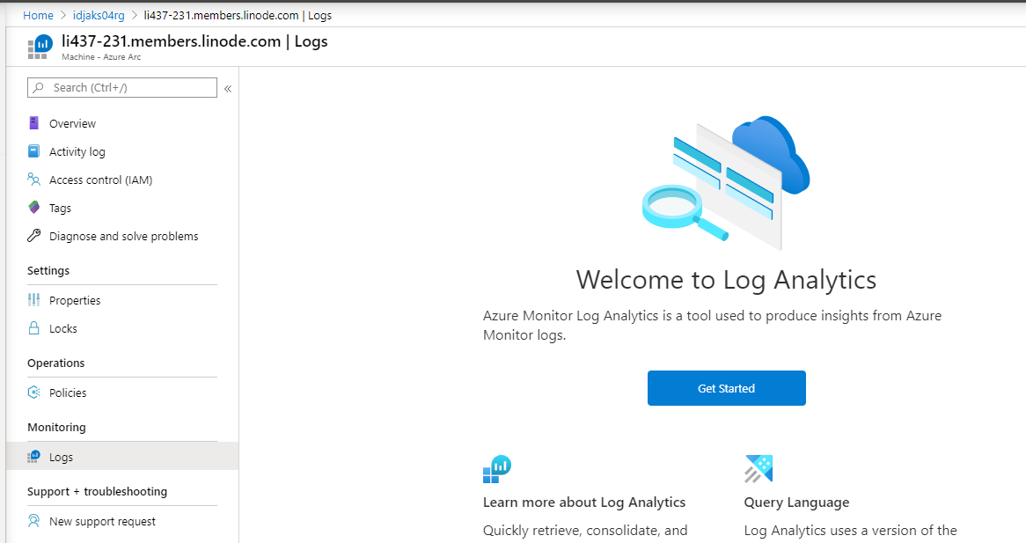Click the Operations section header

point(55,363)
